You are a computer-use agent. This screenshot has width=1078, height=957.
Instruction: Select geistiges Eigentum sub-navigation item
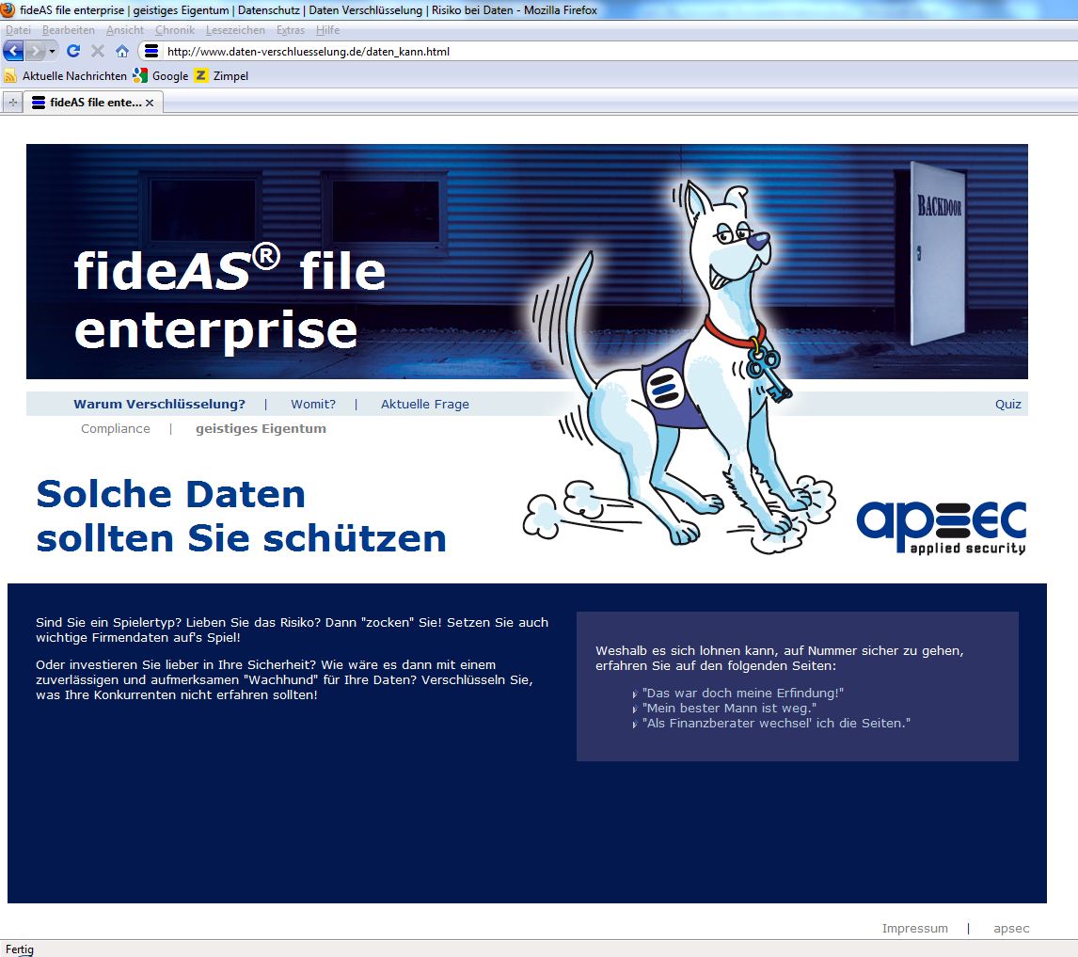click(x=261, y=428)
